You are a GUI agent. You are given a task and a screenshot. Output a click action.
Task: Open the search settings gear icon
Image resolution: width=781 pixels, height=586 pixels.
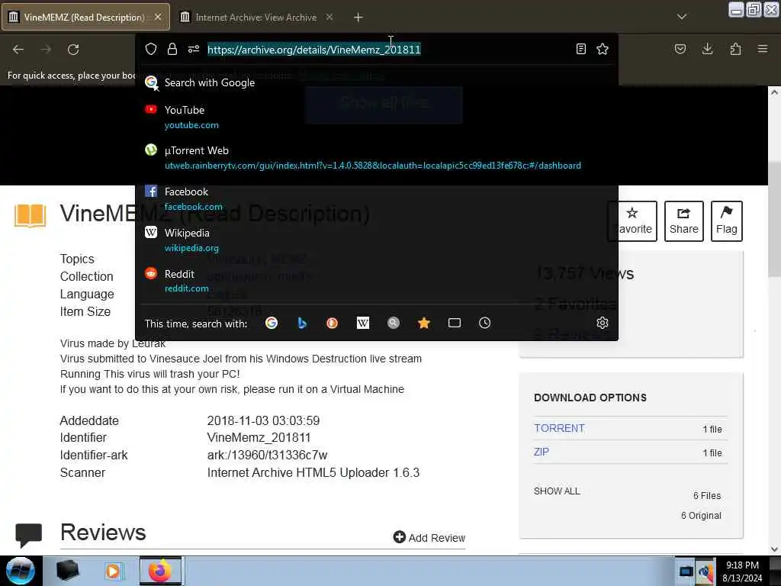603,323
